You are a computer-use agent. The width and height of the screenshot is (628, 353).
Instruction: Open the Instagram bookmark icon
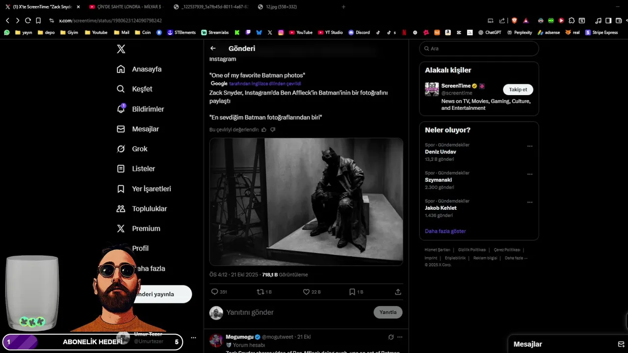(x=281, y=32)
